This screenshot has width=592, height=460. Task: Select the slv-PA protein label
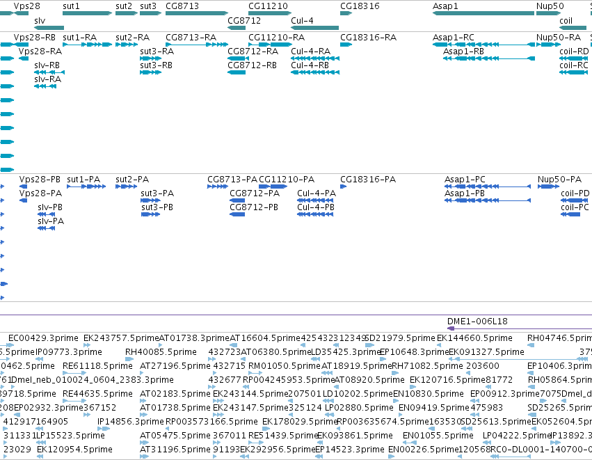pyautogui.click(x=51, y=221)
